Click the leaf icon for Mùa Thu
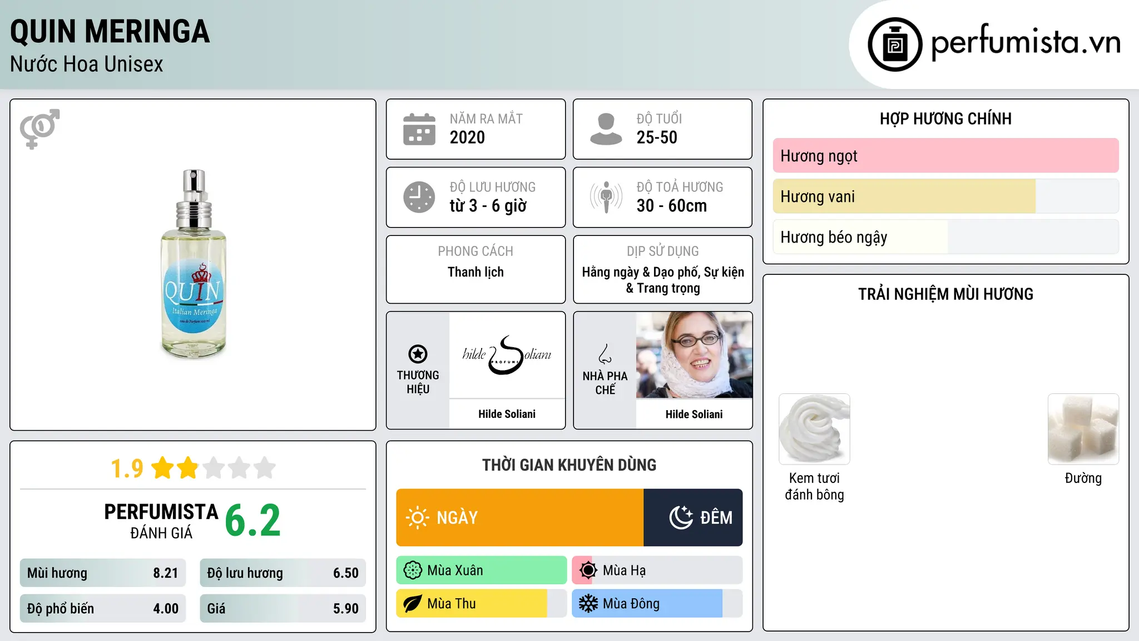Image resolution: width=1139 pixels, height=641 pixels. (413, 604)
